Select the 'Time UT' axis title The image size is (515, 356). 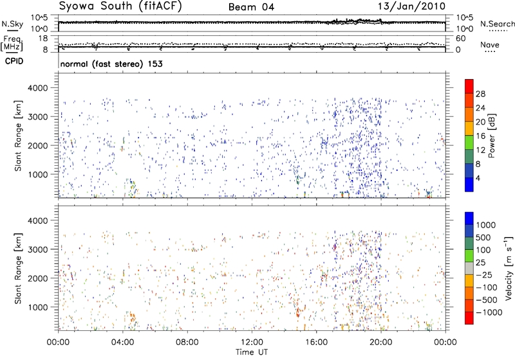point(252,352)
